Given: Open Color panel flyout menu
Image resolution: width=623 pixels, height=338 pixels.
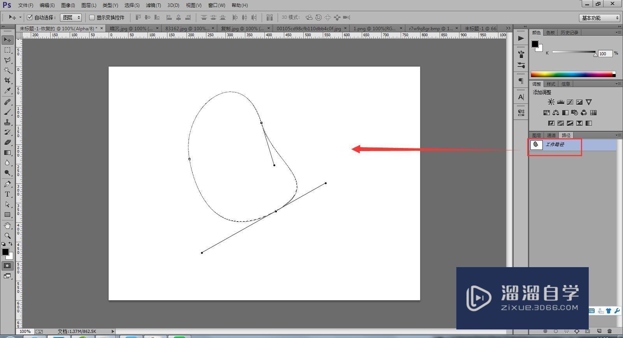Looking at the screenshot, I should coord(618,33).
